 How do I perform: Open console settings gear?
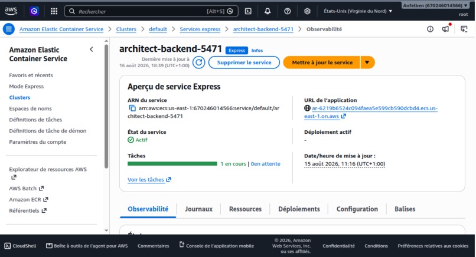[x=307, y=11]
